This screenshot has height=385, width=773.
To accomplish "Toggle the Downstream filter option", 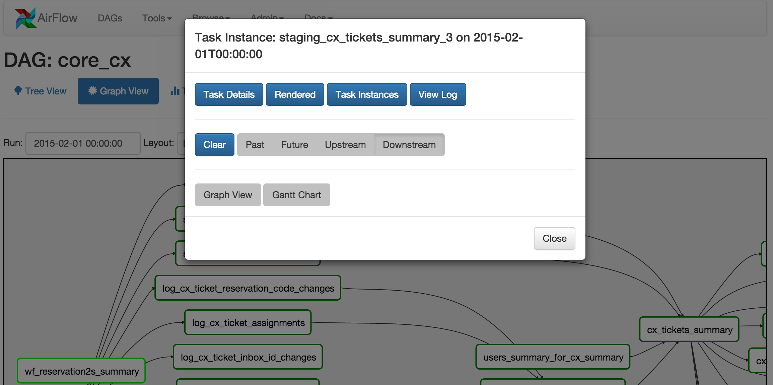I will tap(408, 144).
